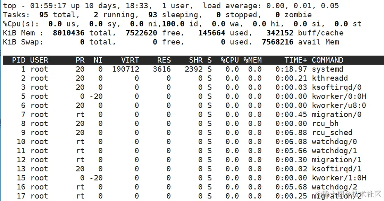Click the 0 zombie tasks count

[x=277, y=15]
